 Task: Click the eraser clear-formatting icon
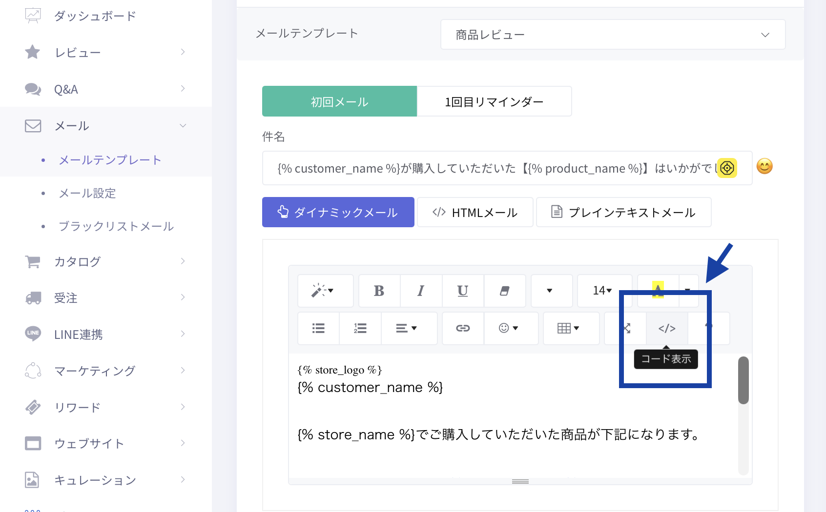coord(505,291)
